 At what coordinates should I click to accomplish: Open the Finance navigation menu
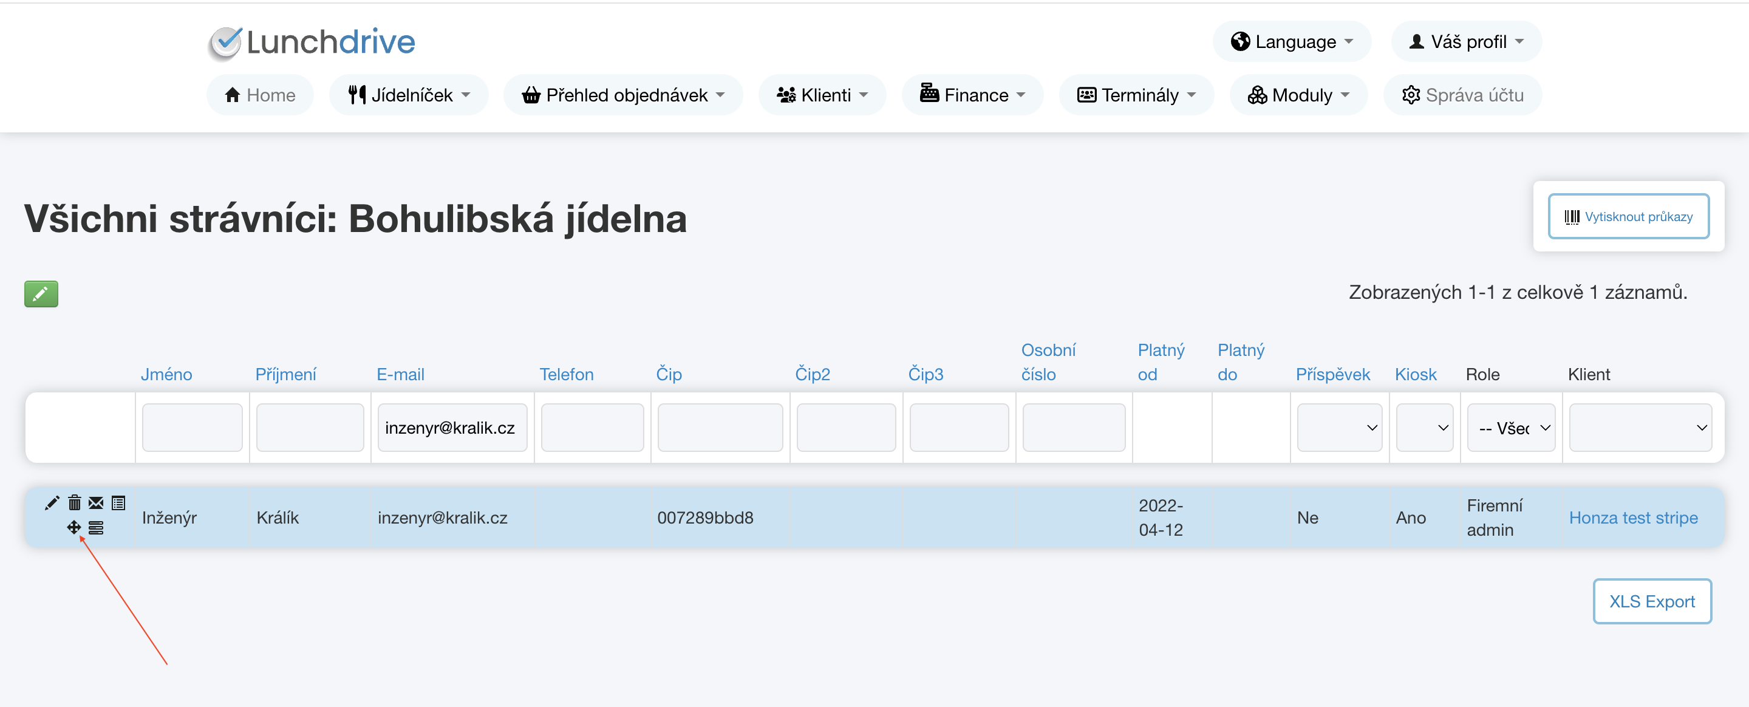[972, 95]
